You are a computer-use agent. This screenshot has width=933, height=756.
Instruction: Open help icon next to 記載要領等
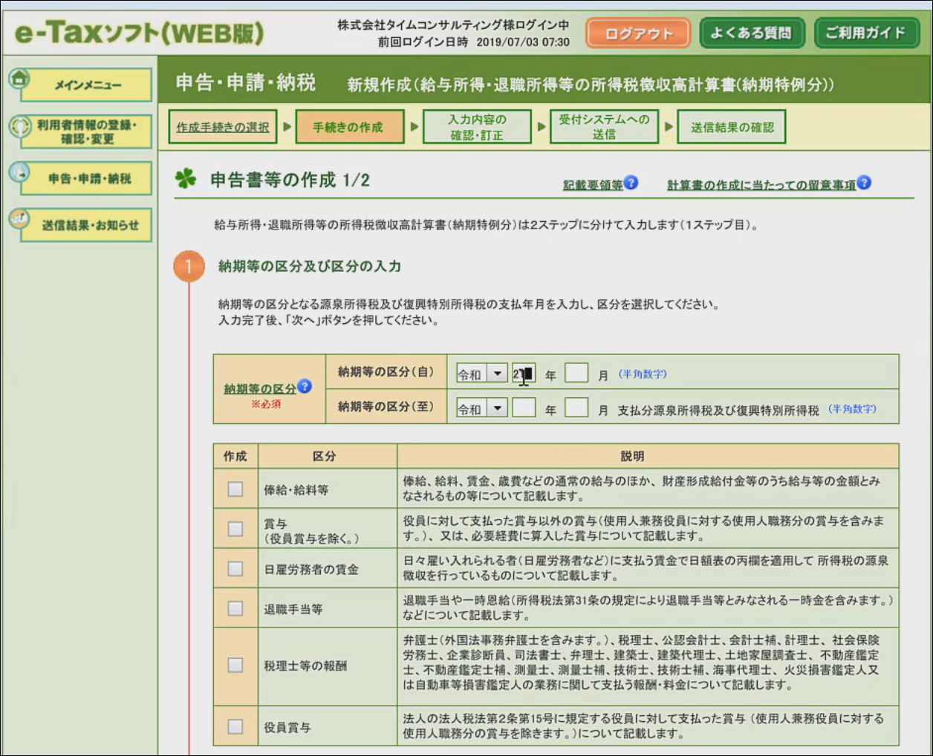(631, 183)
